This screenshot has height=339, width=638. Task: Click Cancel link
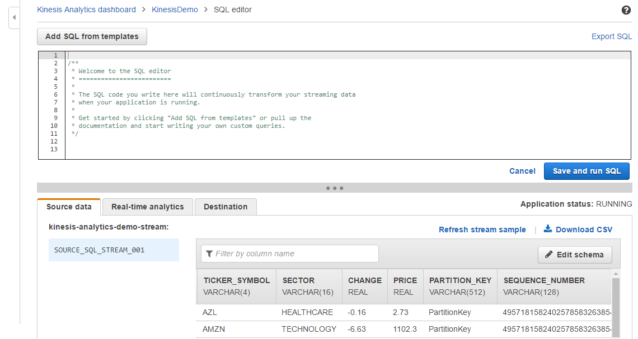(x=522, y=171)
